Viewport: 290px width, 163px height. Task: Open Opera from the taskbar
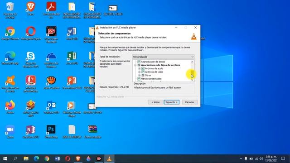click(x=68, y=158)
